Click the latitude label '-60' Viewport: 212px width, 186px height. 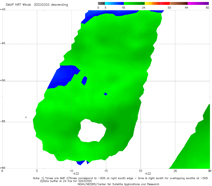click(3, 168)
